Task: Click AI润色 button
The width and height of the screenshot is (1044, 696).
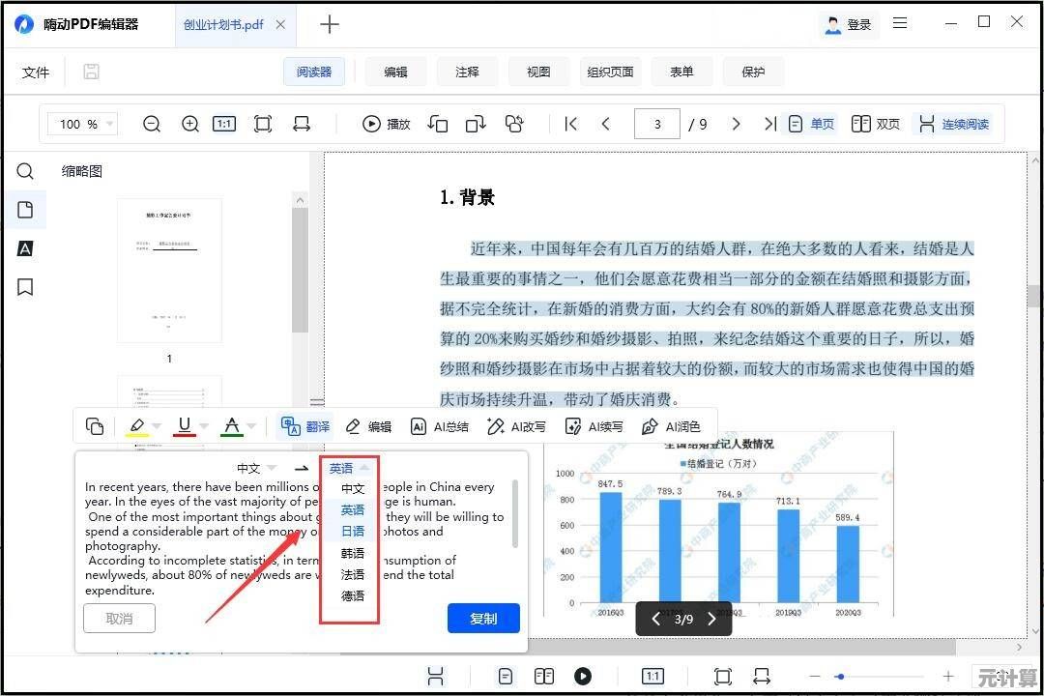Action: [671, 426]
